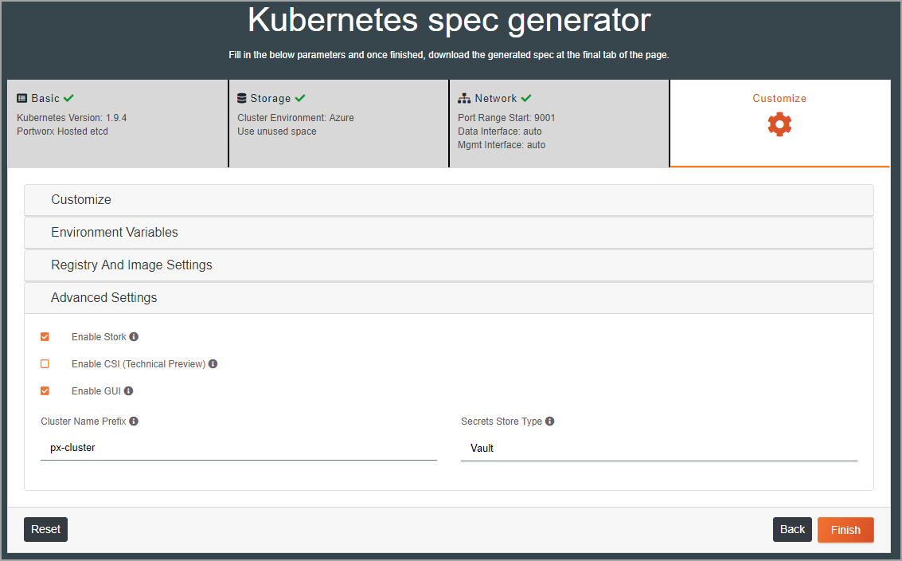This screenshot has width=902, height=561.
Task: Enable the CSI Technical Preview checkbox
Action: (x=45, y=363)
